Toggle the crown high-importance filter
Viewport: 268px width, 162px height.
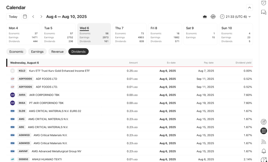click(x=205, y=16)
